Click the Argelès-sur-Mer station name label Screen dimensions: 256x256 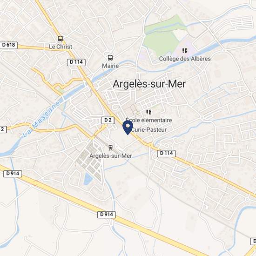point(110,156)
